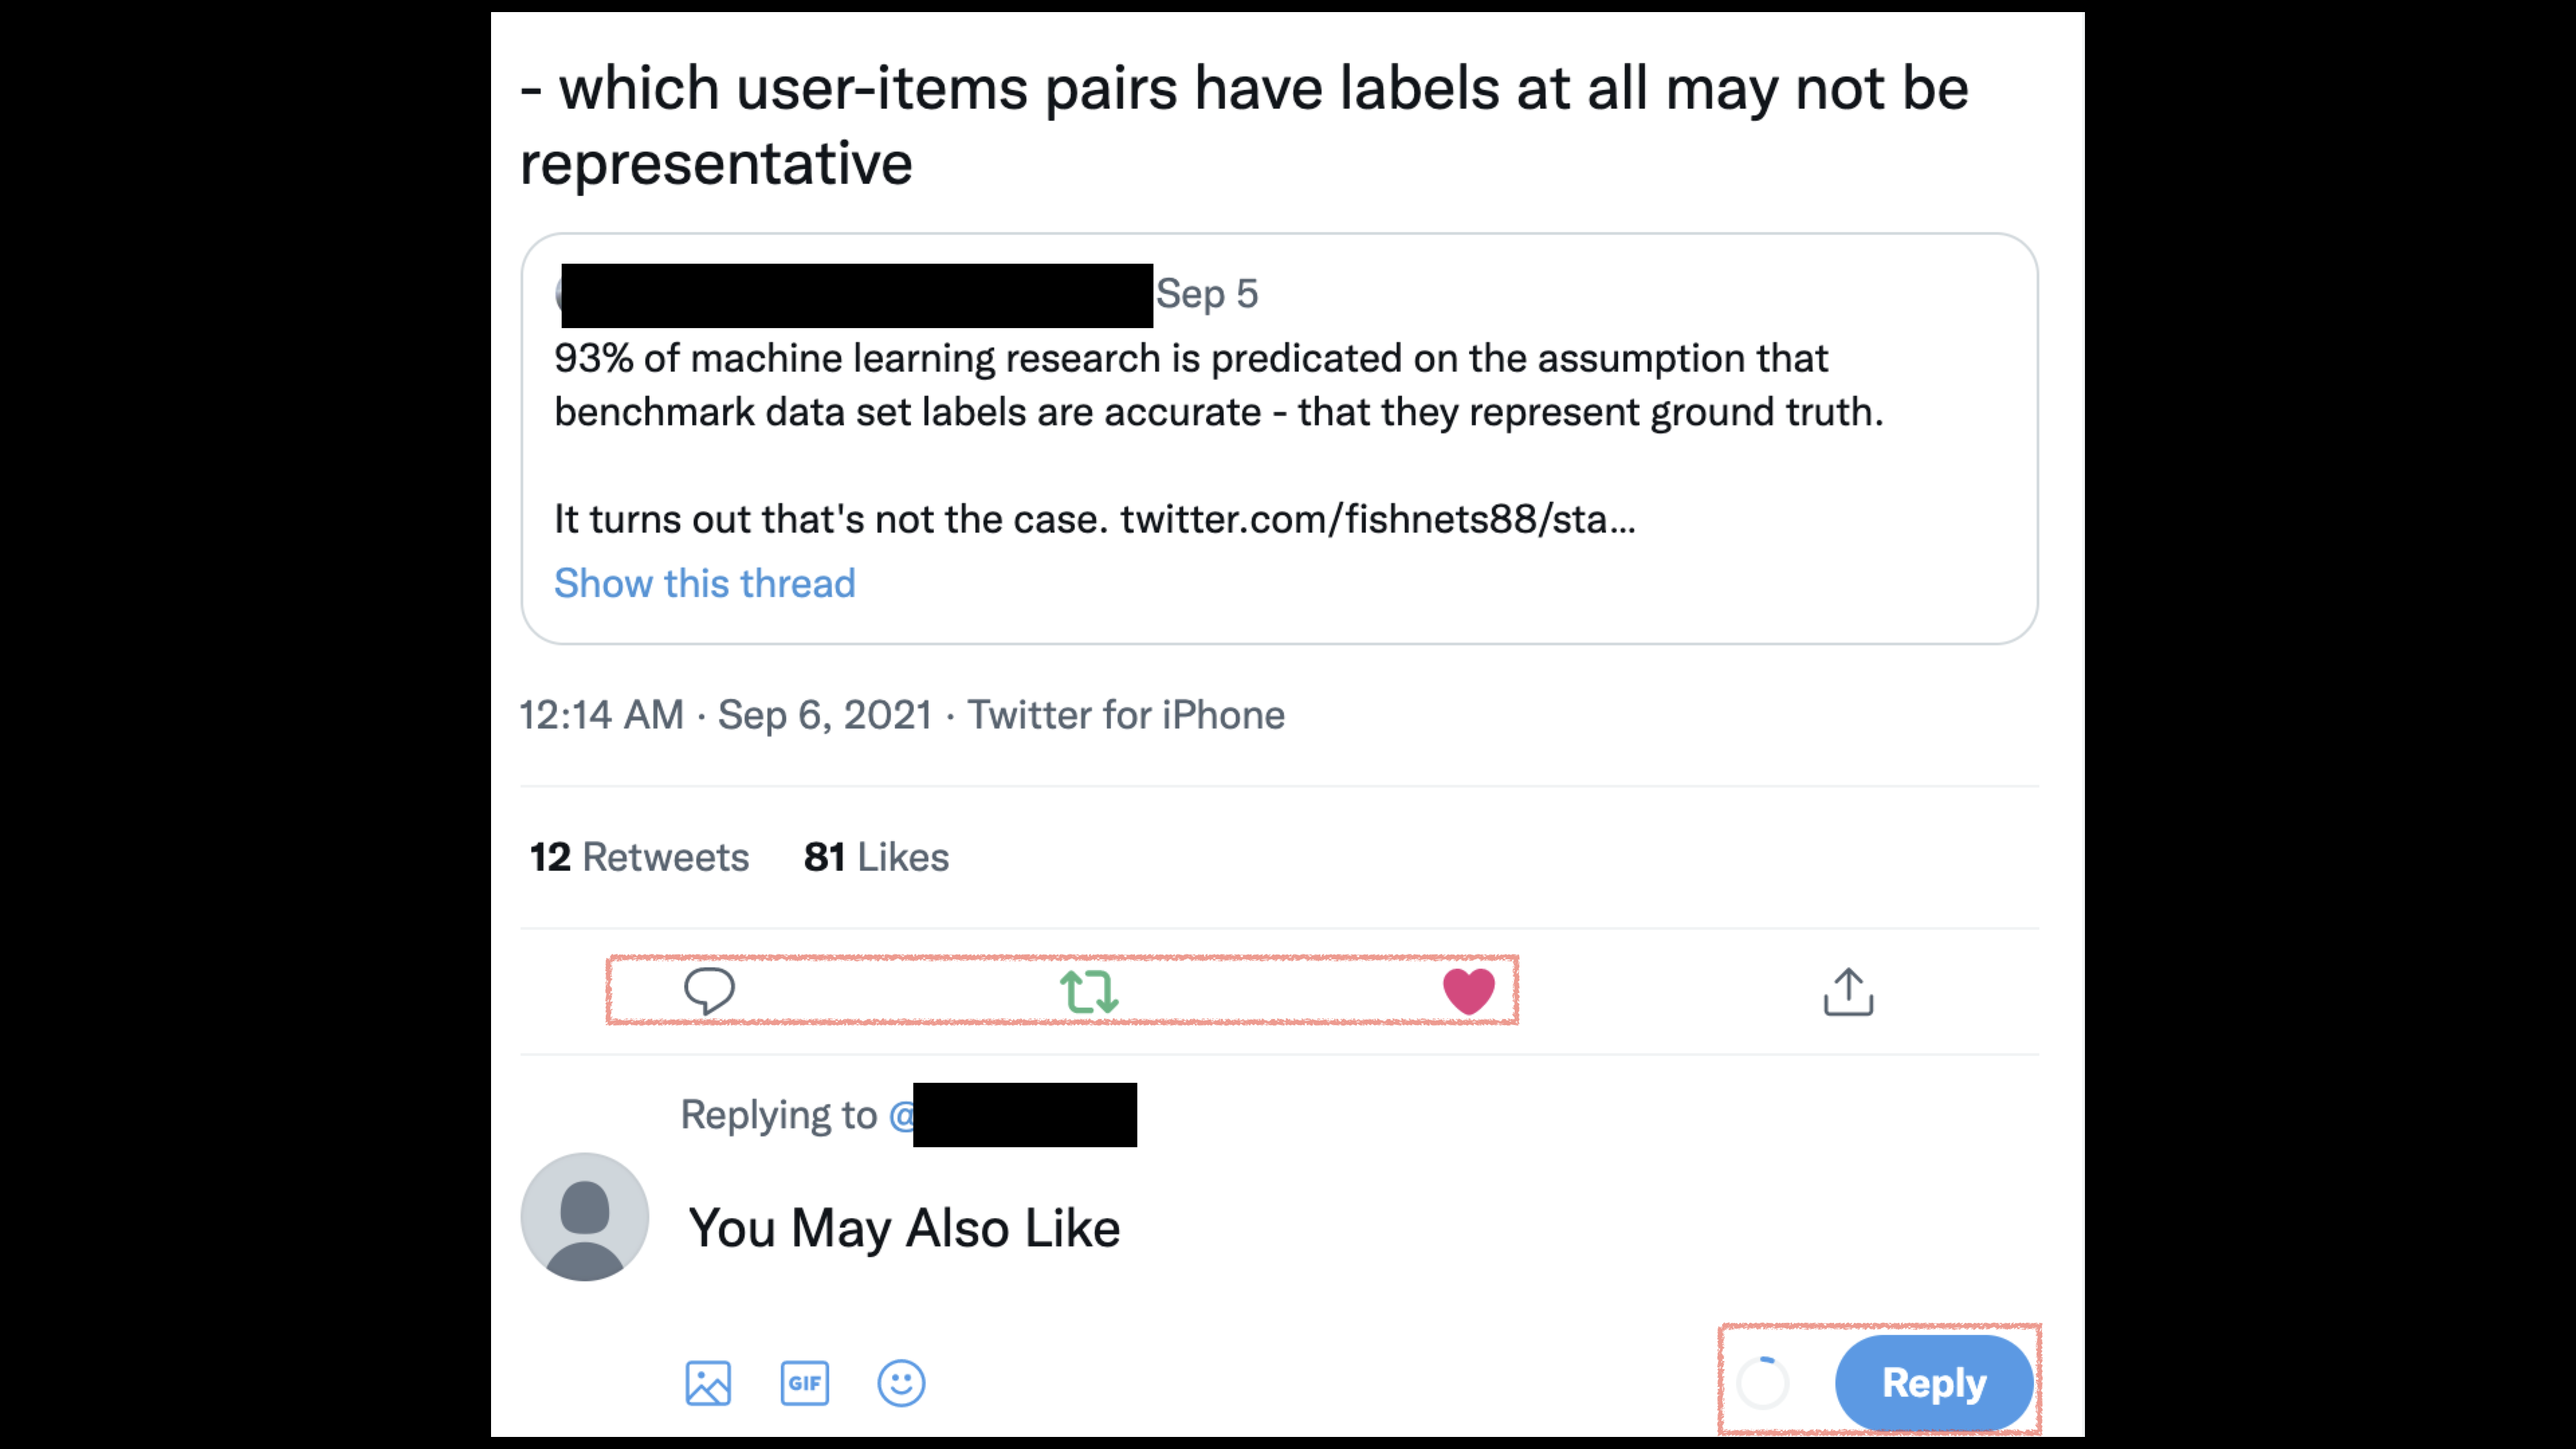Click the gray profile avatar beside the reply
This screenshot has height=1449, width=2576.
pyautogui.click(x=585, y=1217)
